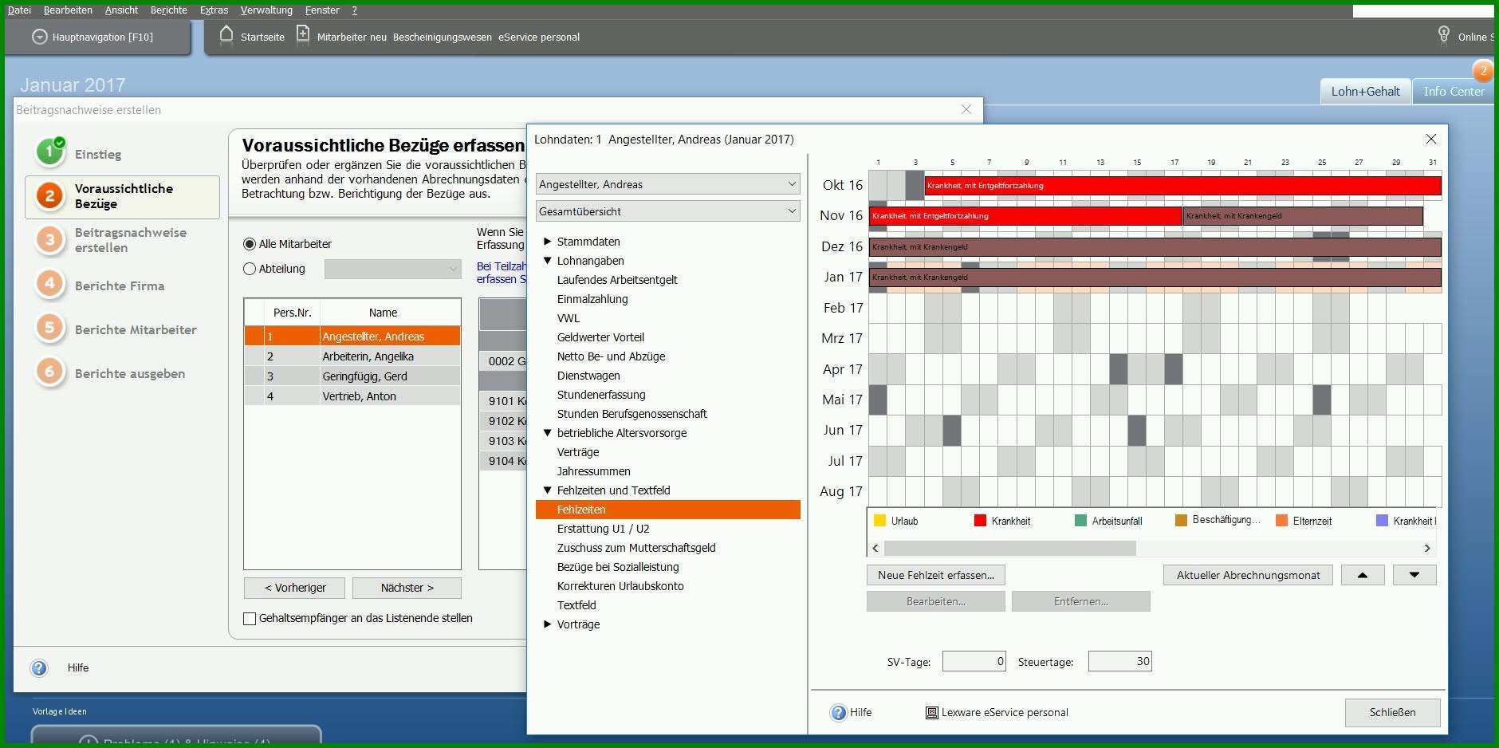Click the blue Hilfe icon in Beitragsnachweise window
Image resolution: width=1499 pixels, height=748 pixels.
39,668
